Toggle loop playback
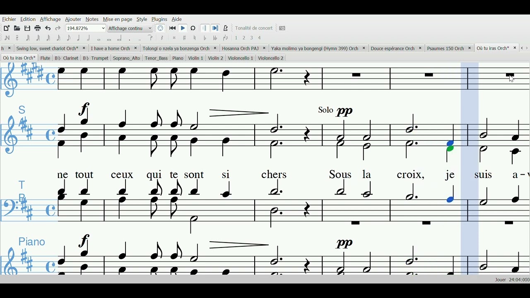 click(x=193, y=28)
